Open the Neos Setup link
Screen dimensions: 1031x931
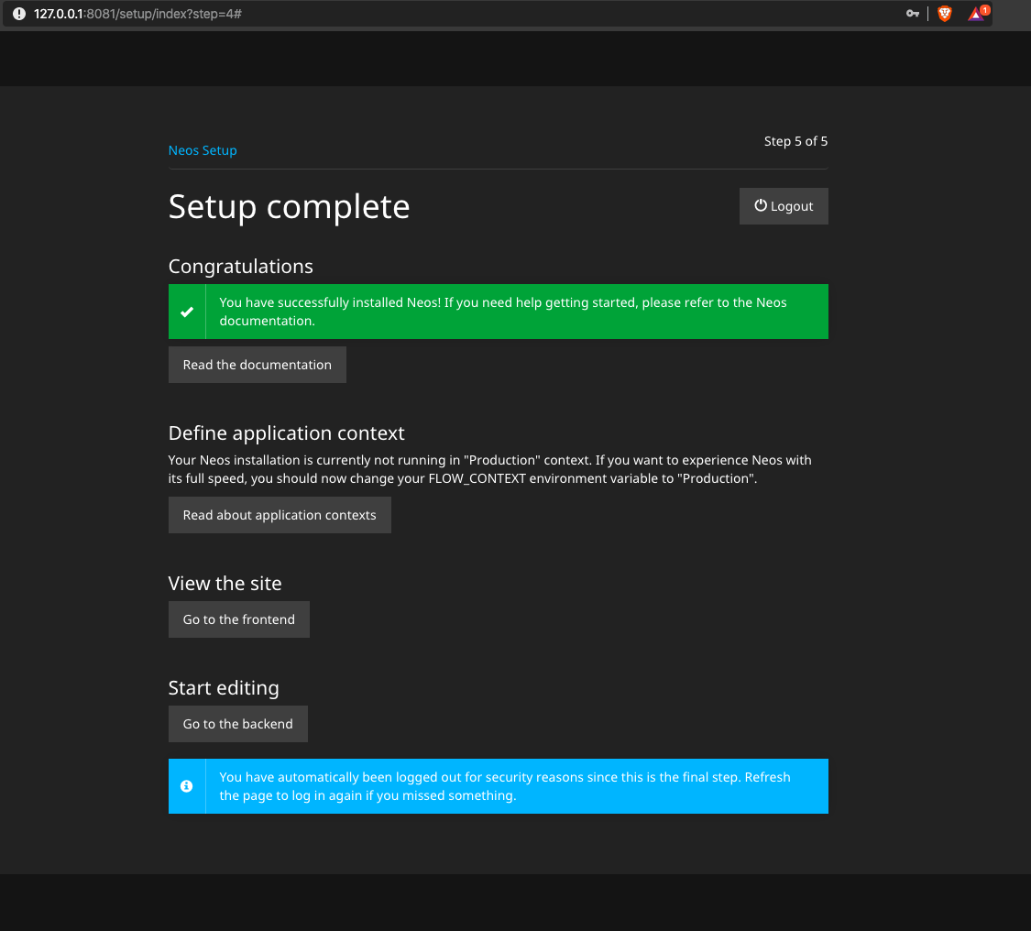(x=203, y=150)
